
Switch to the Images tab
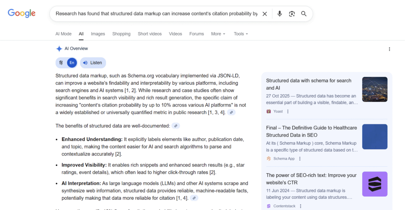click(98, 34)
